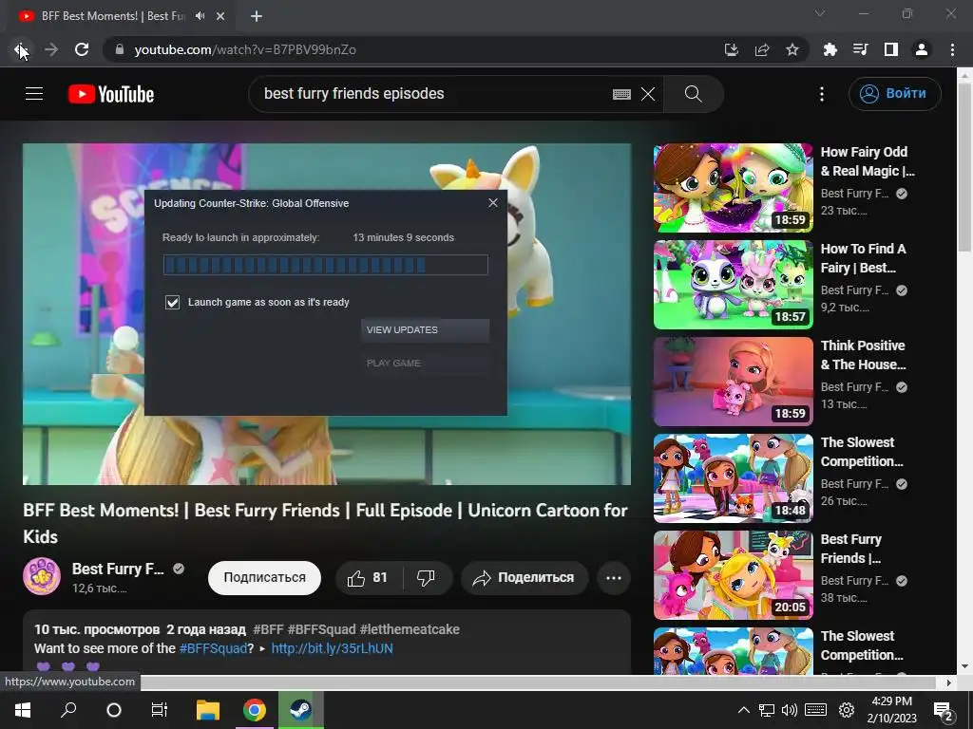Open YouTube settings three-dot menu
Image resolution: width=973 pixels, height=729 pixels.
point(822,94)
